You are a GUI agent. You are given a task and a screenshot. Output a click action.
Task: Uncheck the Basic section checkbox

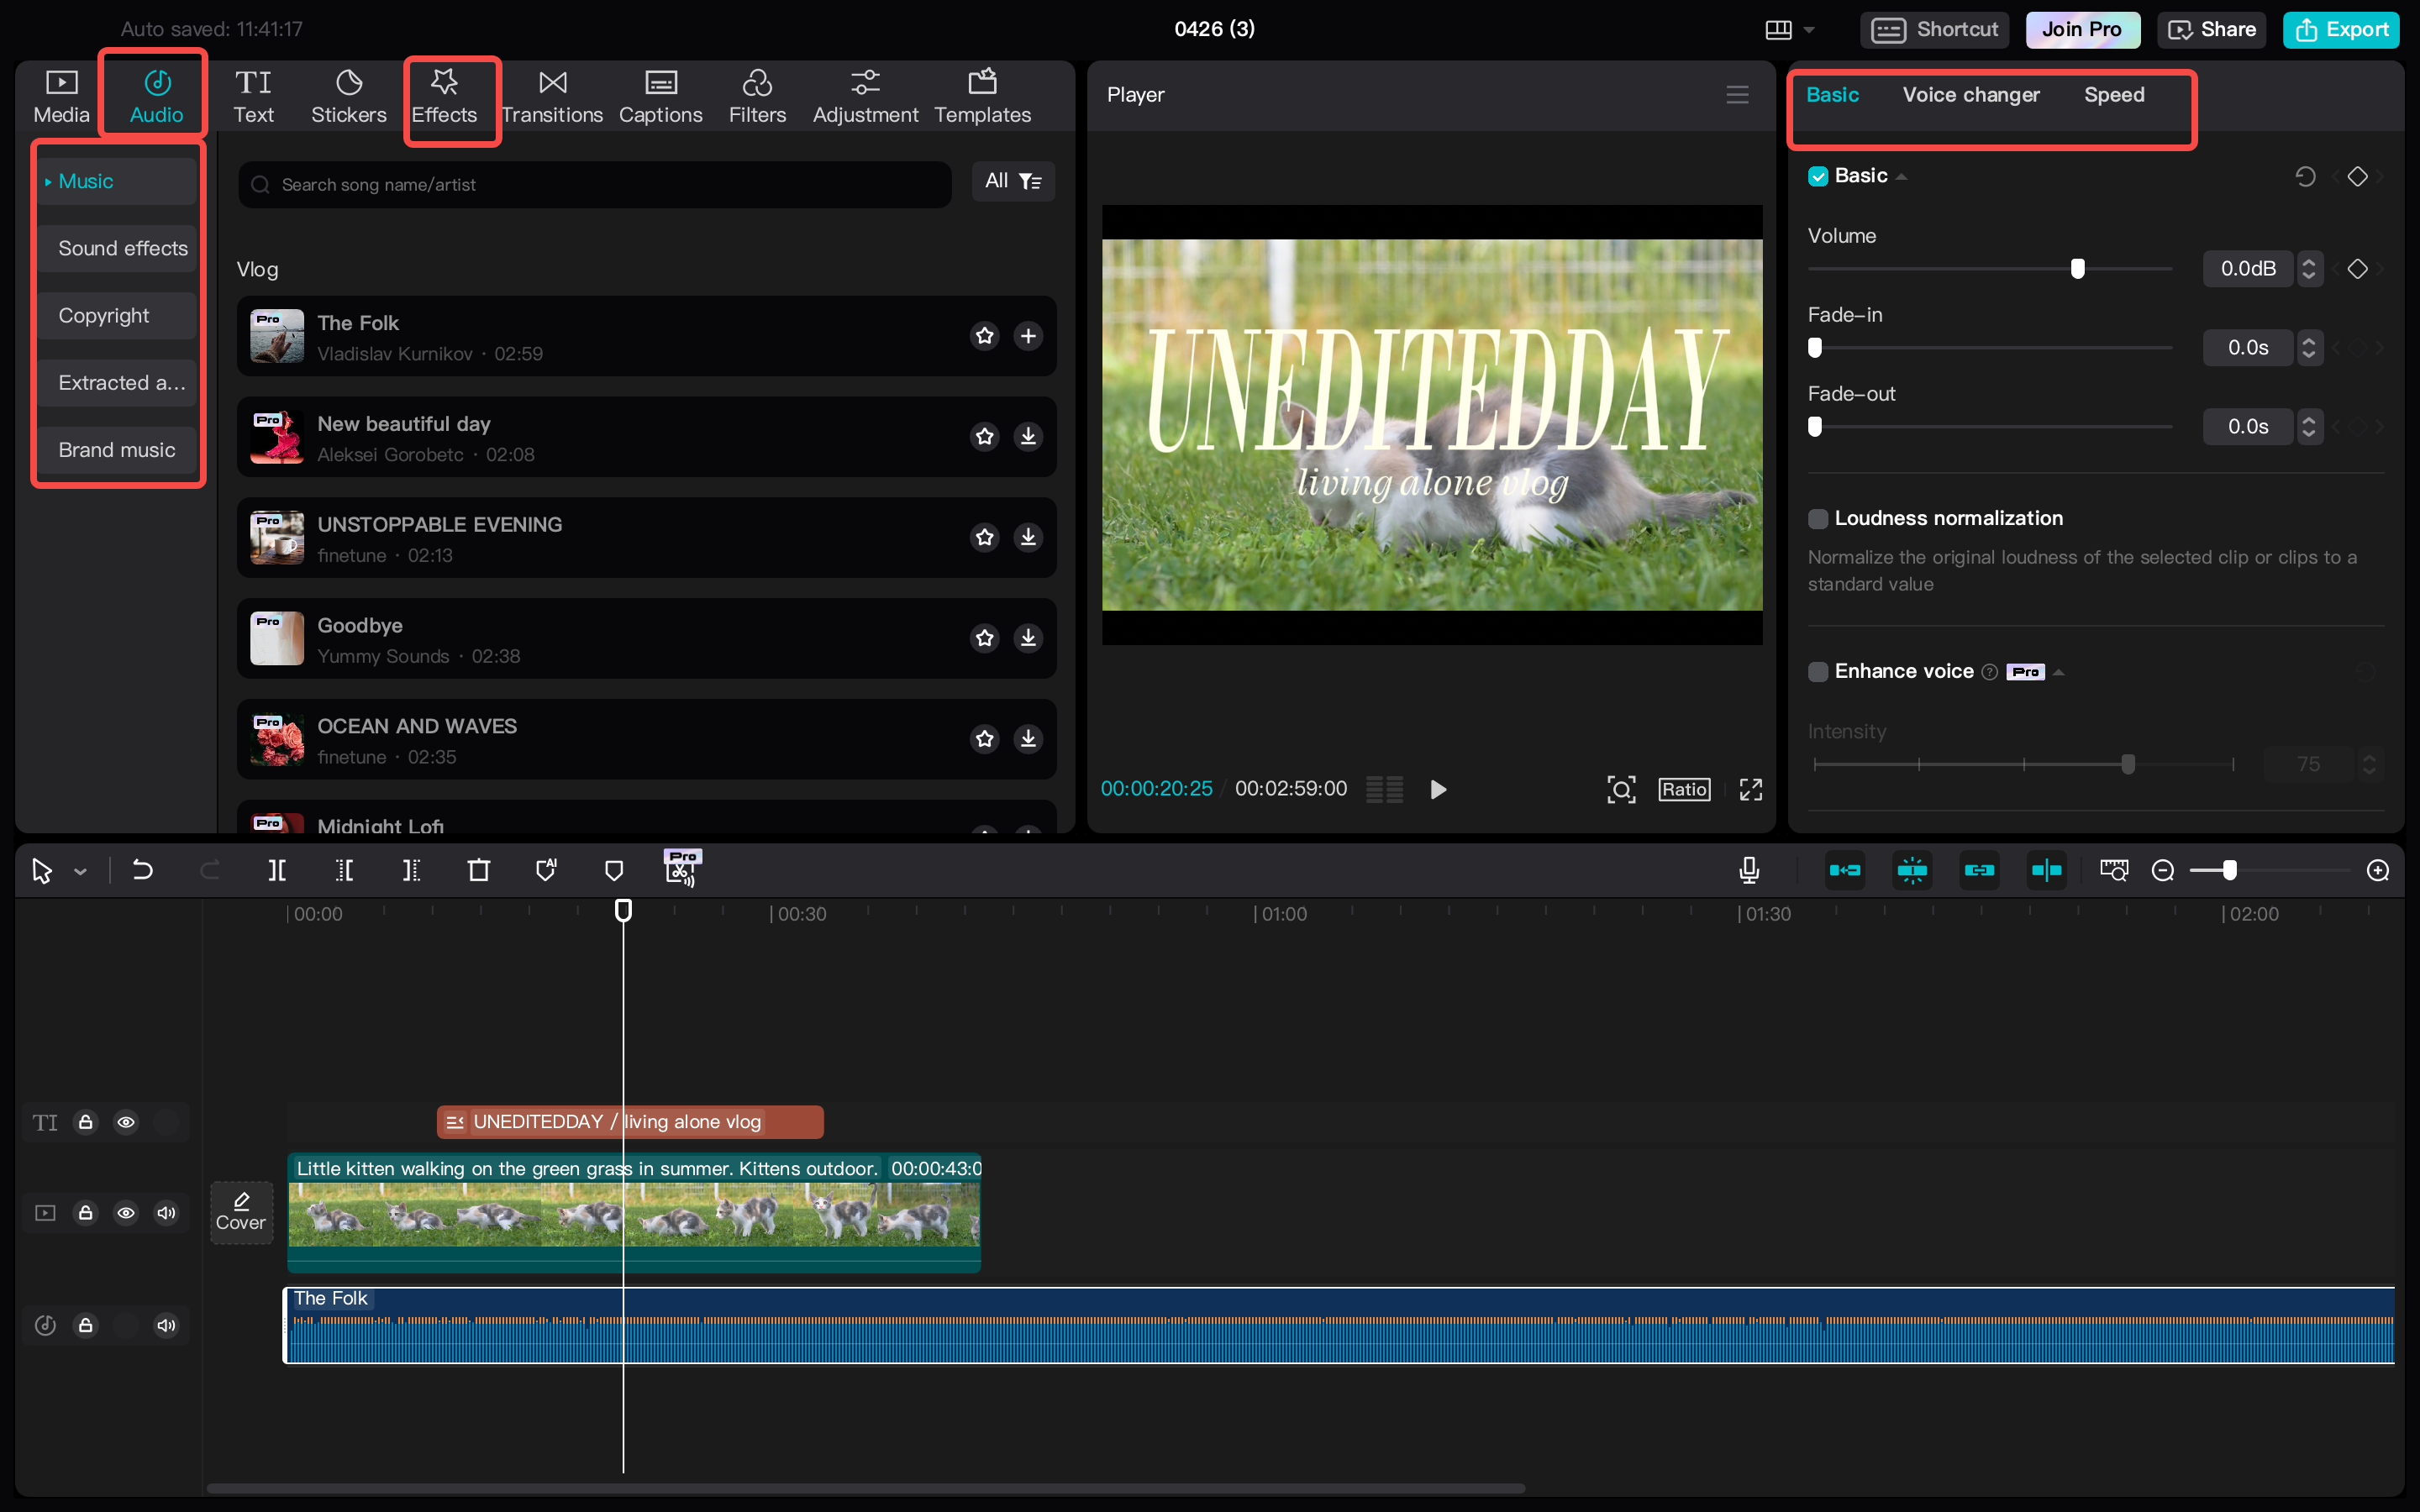point(1818,177)
